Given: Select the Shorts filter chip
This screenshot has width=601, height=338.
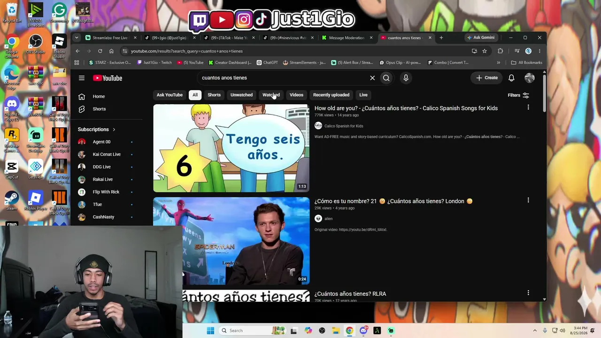Looking at the screenshot, I should 214,95.
